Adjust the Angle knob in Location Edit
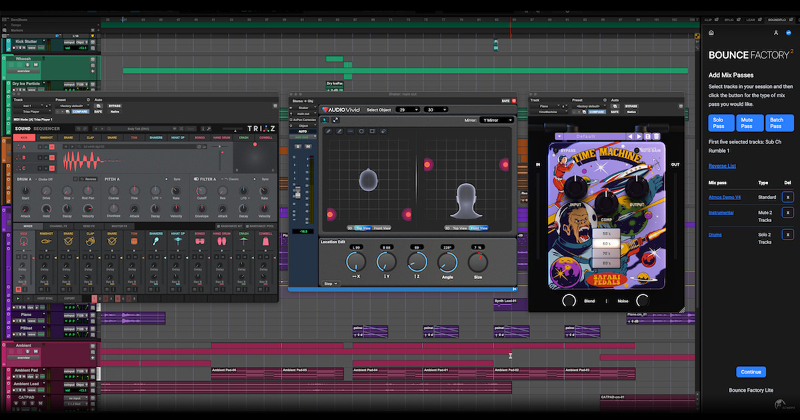Image resolution: width=800 pixels, height=420 pixels. (447, 262)
